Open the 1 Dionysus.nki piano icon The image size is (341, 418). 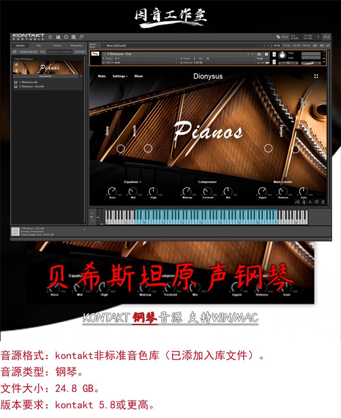click(x=16, y=82)
